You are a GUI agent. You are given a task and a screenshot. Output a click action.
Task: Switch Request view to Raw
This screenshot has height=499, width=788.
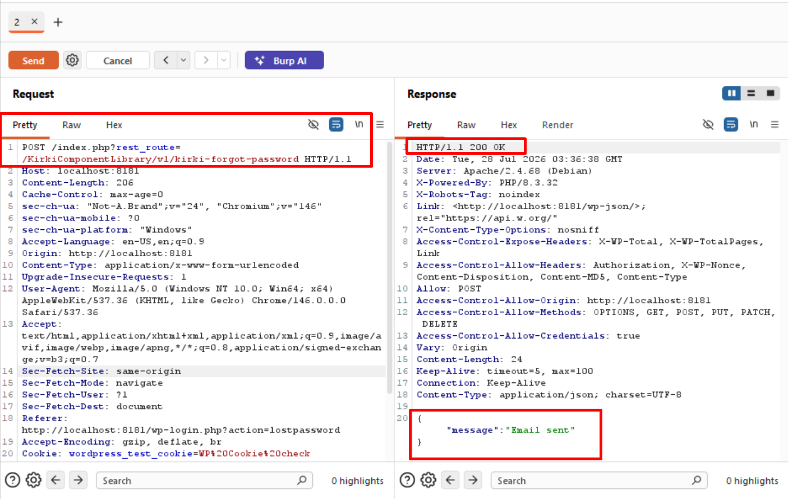[71, 124]
